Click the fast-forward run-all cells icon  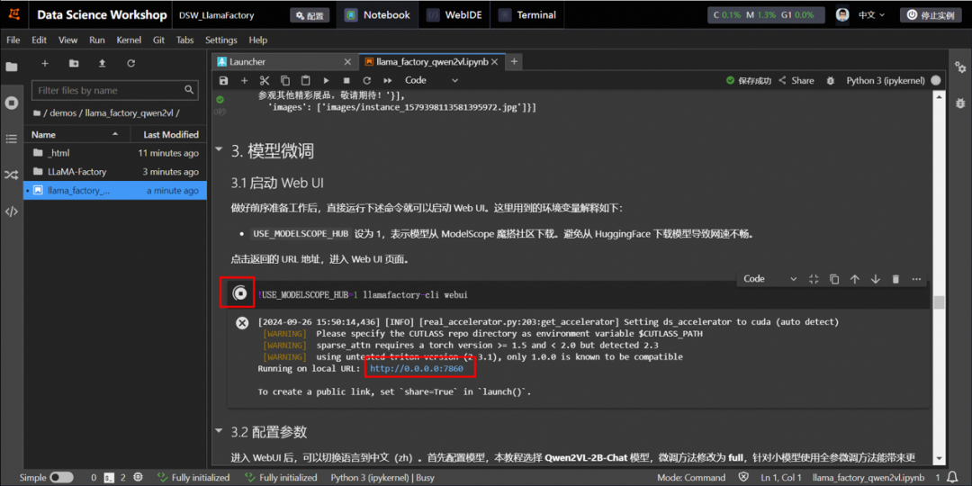(386, 80)
